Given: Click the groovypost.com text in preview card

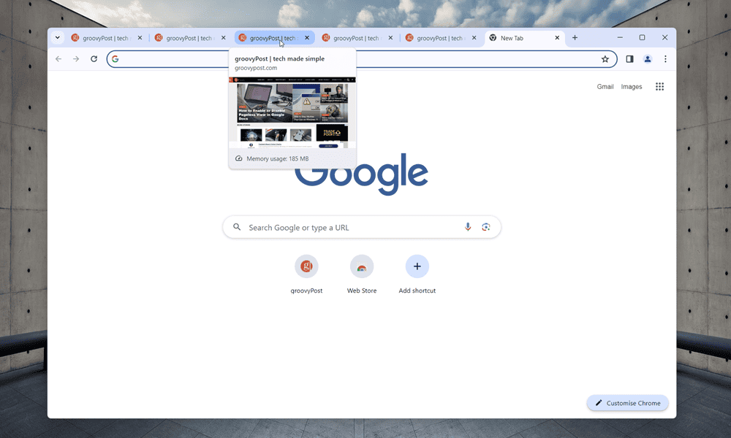Looking at the screenshot, I should (x=256, y=68).
